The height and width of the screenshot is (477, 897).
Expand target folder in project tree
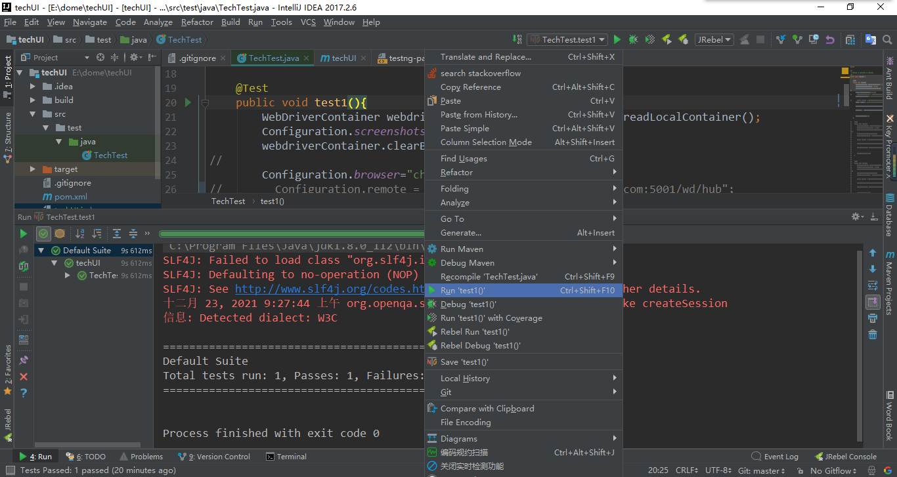coord(33,169)
